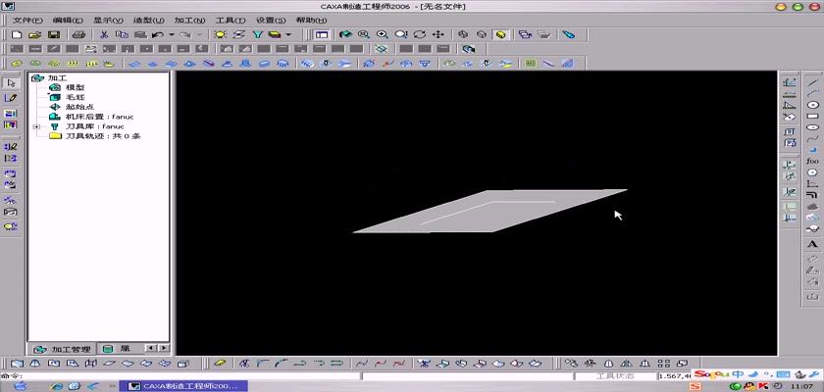Switch to 加工管理 tab

point(64,349)
